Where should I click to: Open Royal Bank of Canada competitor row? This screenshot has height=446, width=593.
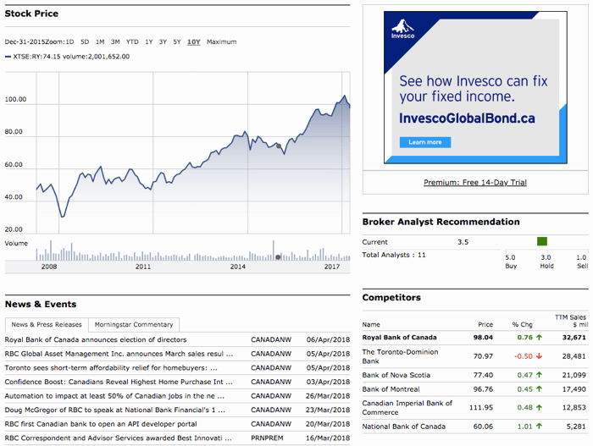[x=399, y=337]
